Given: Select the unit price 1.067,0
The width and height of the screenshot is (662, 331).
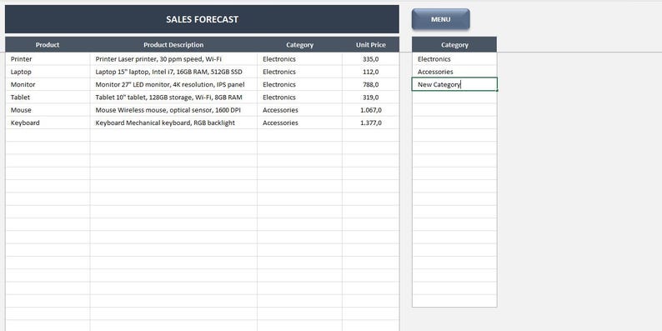Looking at the screenshot, I should coord(371,110).
